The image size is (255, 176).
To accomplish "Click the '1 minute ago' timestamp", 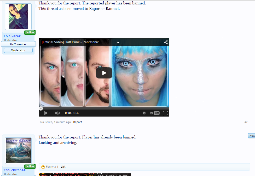I will tap(62, 122).
